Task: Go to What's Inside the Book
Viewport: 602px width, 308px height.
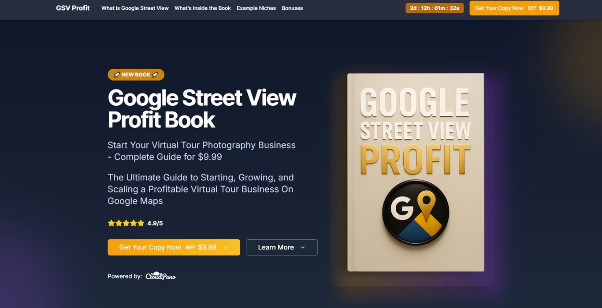Action: 203,8
